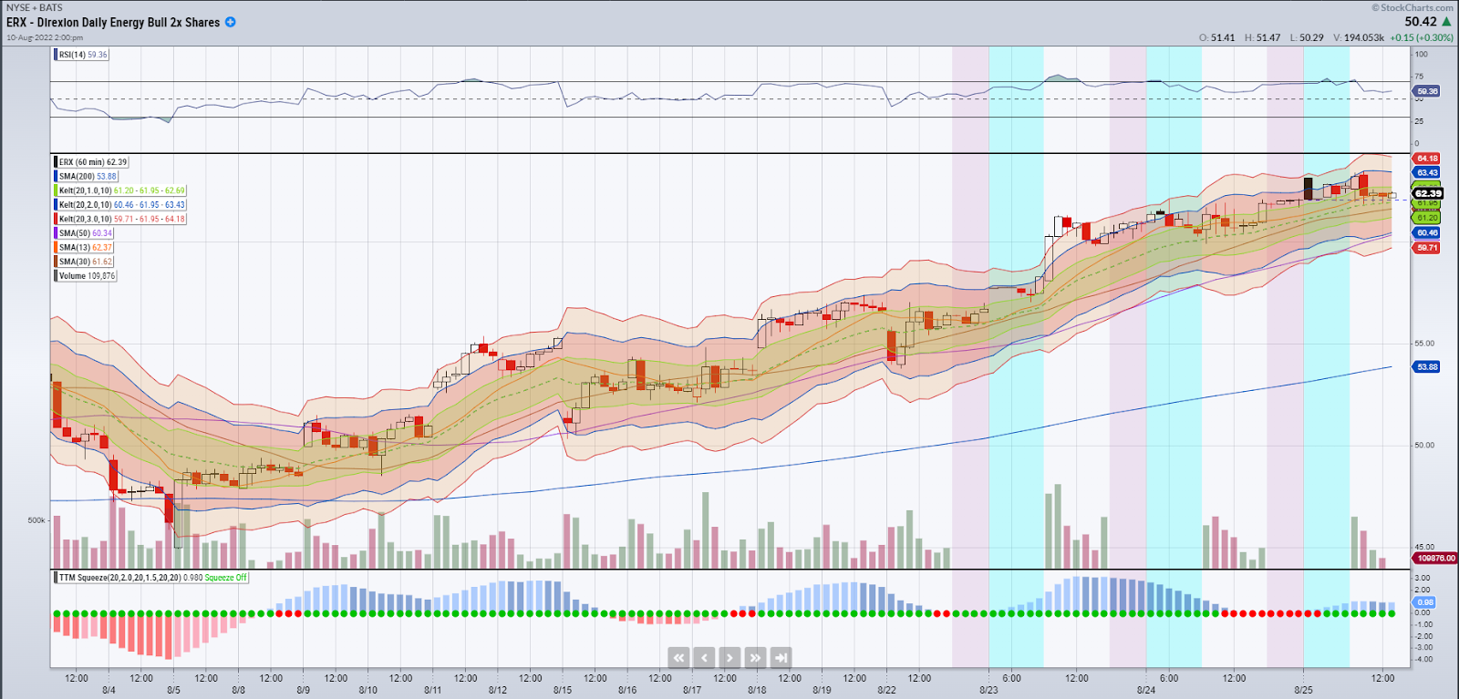
Task: Click the +0.15 (+0.30%) change value
Action: point(1422,37)
